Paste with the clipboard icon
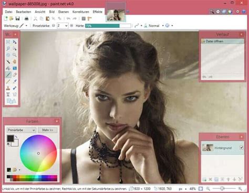 point(47,18)
